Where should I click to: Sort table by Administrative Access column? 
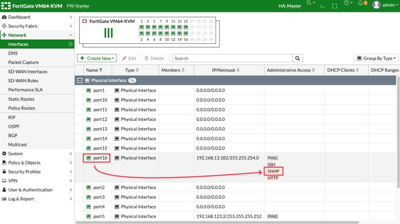[291, 70]
